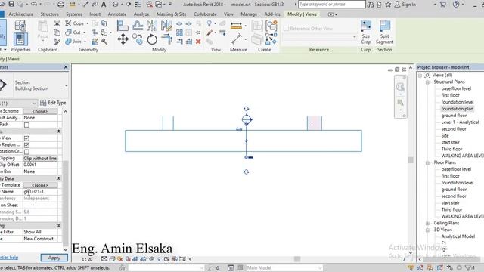Screen dimensions: 484x272
Task: Open the Structure ribbon tab
Action: point(49,14)
